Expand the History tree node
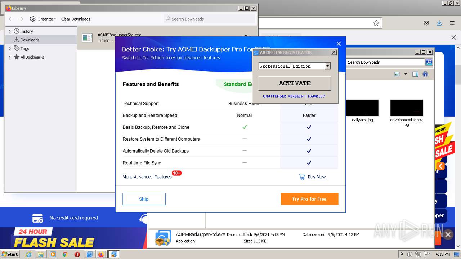Viewport: 461px width, 259px height. (x=10, y=31)
